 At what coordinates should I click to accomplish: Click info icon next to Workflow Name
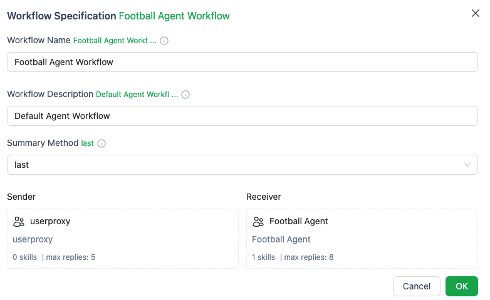[164, 41]
